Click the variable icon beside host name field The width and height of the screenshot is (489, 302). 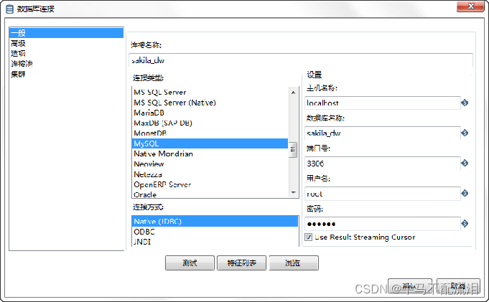point(465,103)
